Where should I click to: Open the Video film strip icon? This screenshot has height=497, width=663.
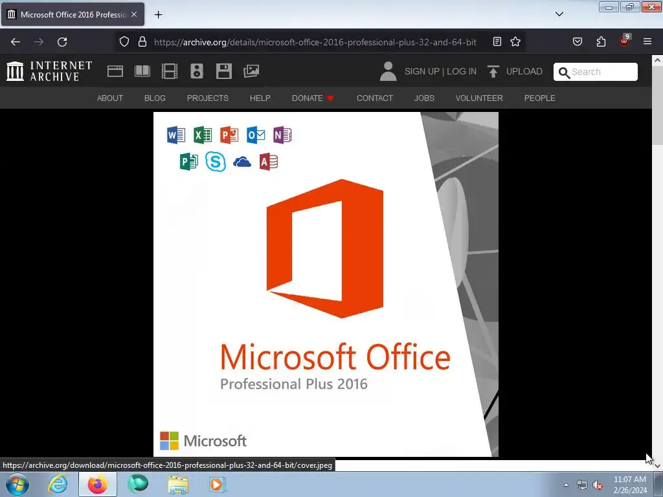[x=170, y=71]
